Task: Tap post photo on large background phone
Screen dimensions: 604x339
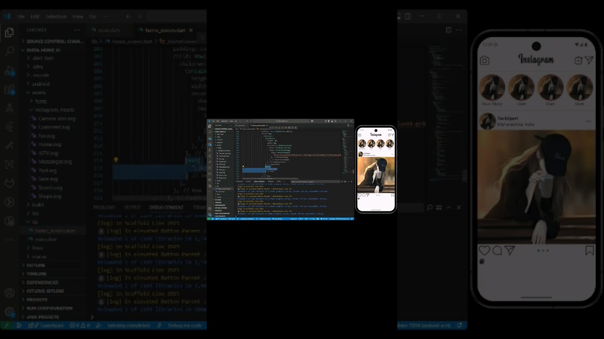Action: point(537,187)
